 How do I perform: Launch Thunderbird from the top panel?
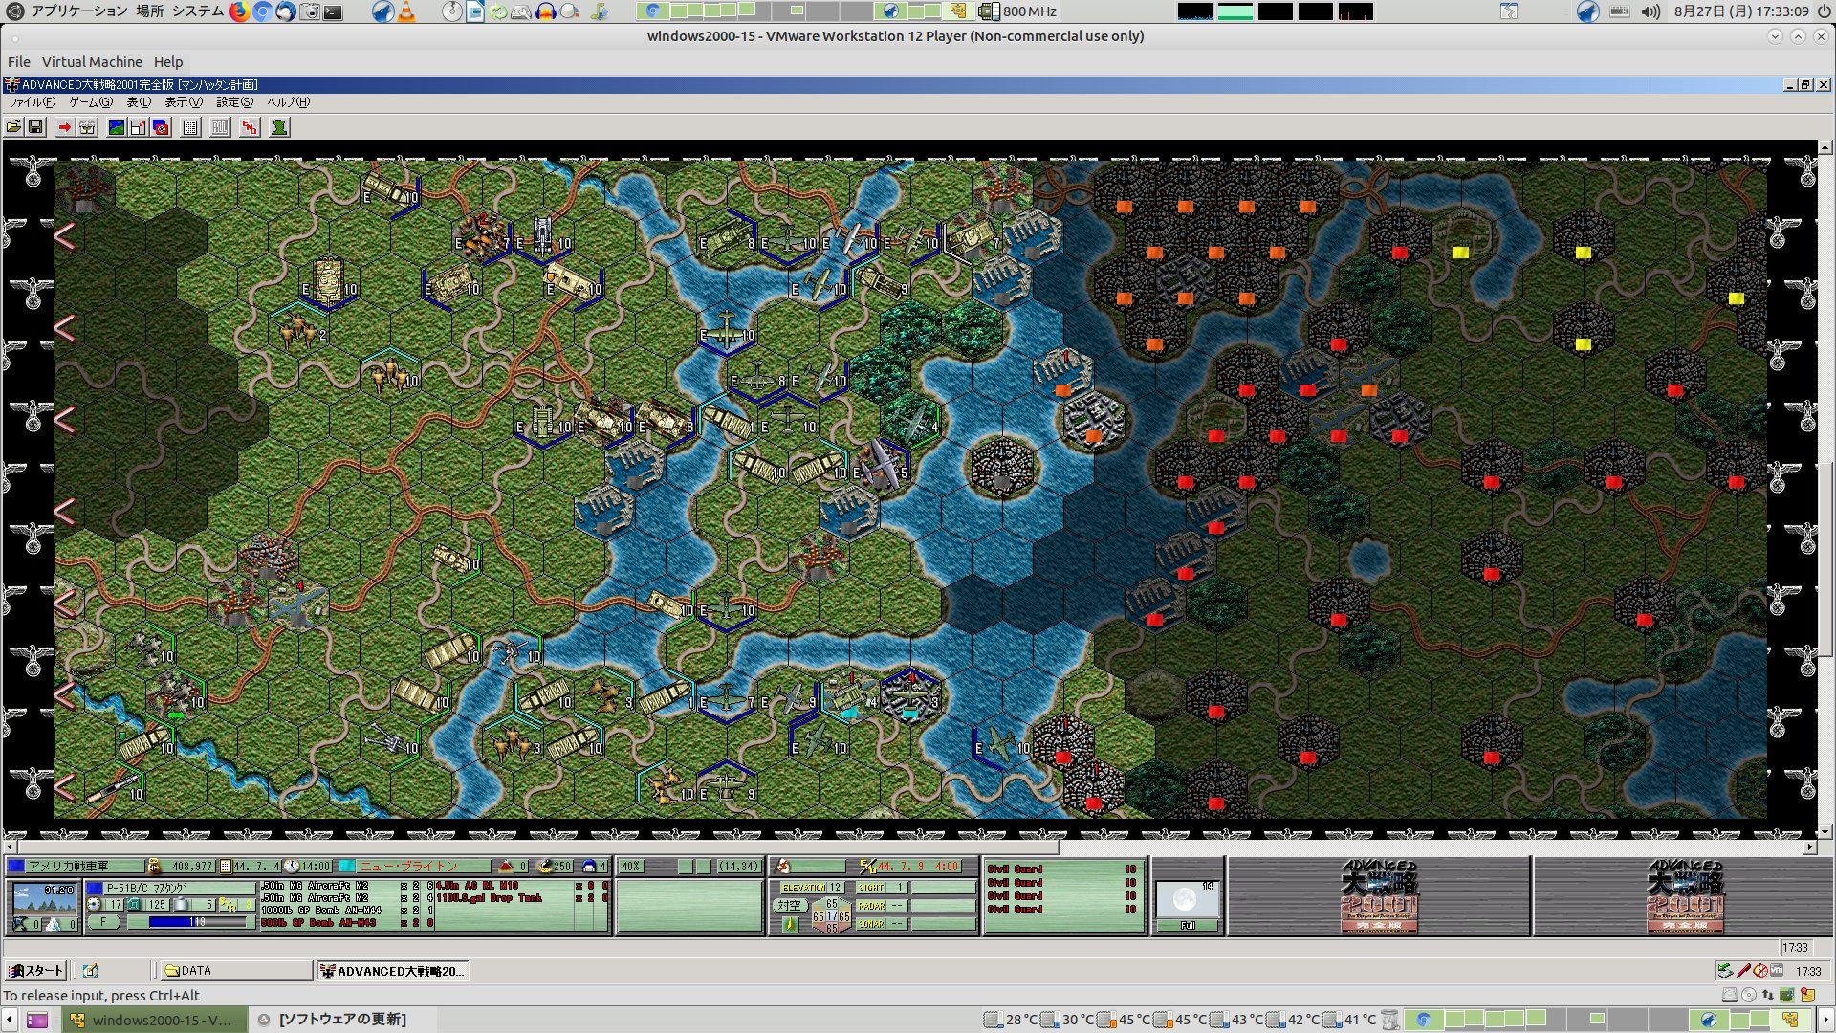pos(285,11)
